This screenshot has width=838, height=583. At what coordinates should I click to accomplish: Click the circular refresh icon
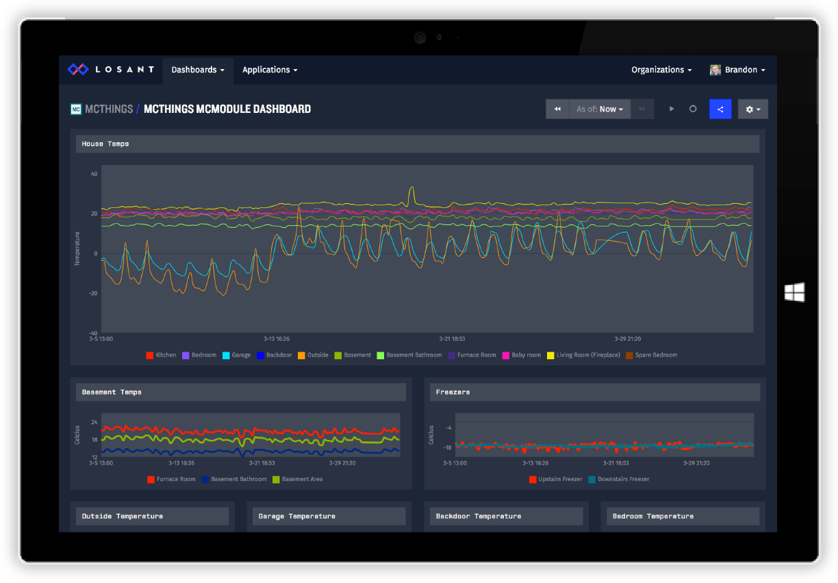tap(693, 109)
